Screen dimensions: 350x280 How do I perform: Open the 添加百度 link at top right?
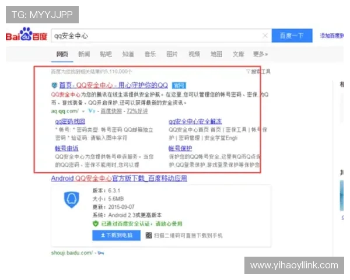(331, 36)
